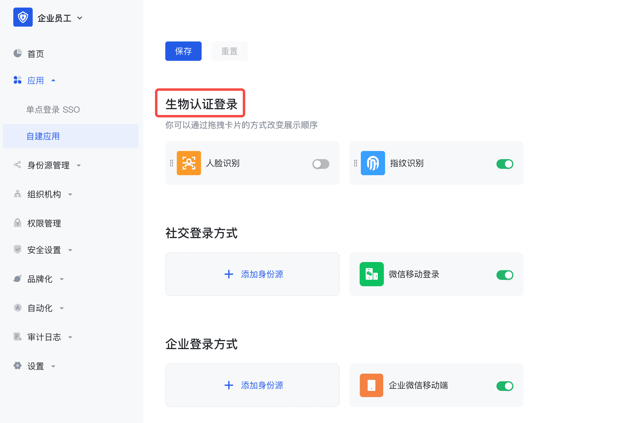623x423 pixels.
Task: Expand 身份源管理 menu
Action: coord(48,165)
